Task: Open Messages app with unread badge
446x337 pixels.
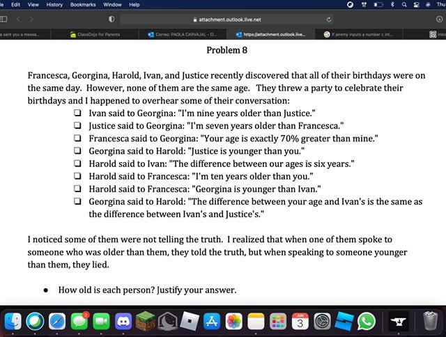Action: point(79,322)
